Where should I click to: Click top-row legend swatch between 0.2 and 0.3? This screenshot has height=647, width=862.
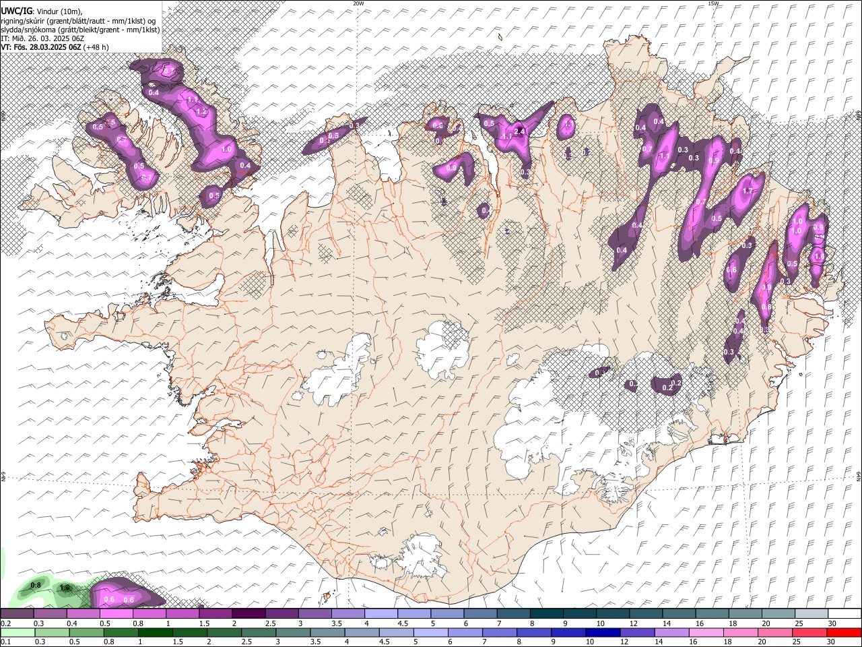coord(17,614)
